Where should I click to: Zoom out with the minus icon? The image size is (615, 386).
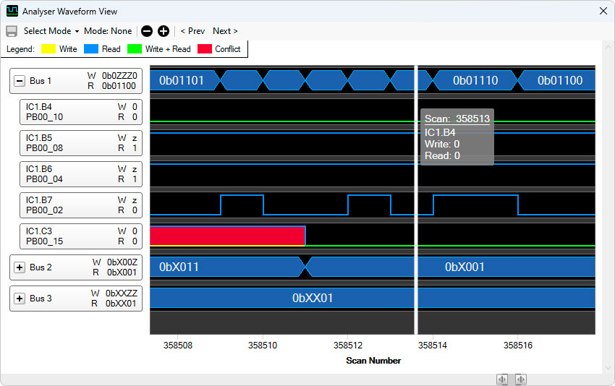(147, 31)
